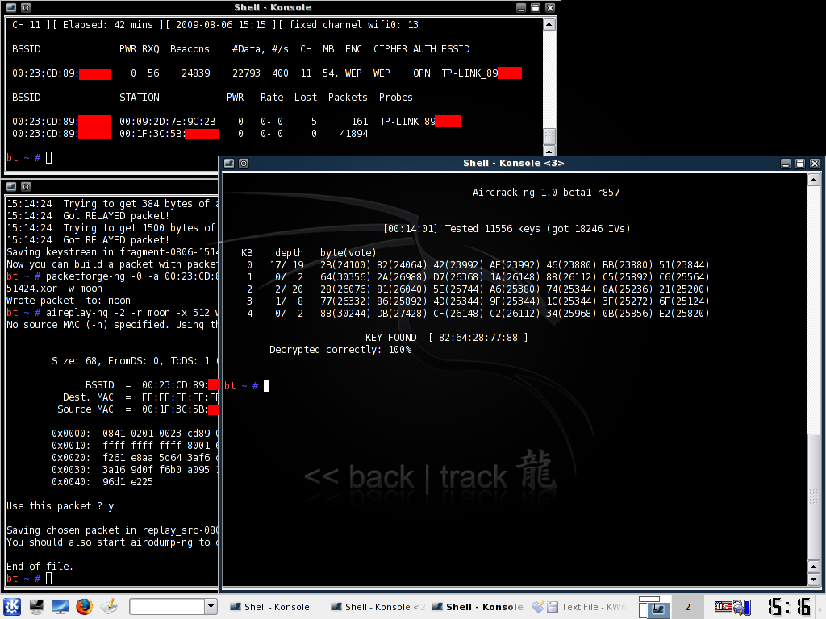The width and height of the screenshot is (826, 619).
Task: Switch to virtual desktop 2 in pager
Action: (687, 608)
